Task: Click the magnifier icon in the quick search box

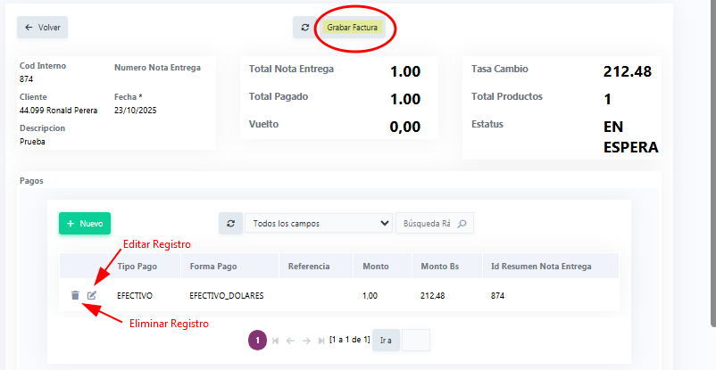Action: pyautogui.click(x=462, y=223)
